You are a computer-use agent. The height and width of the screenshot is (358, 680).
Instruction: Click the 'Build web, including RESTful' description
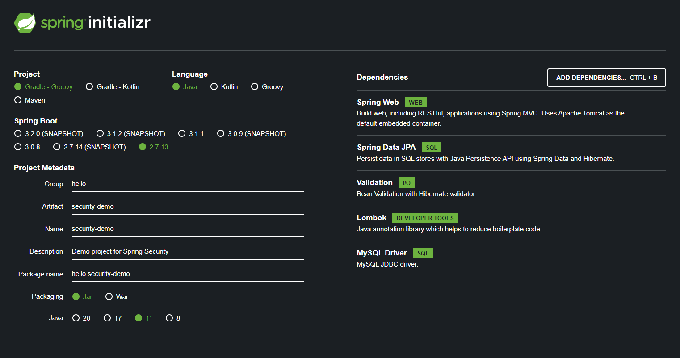click(491, 119)
